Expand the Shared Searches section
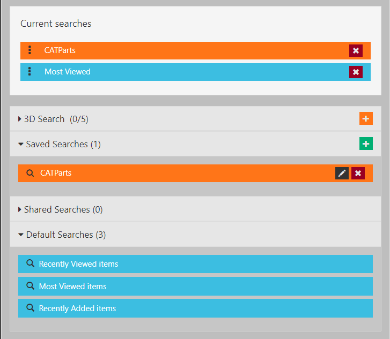The image size is (390, 339). [x=20, y=209]
